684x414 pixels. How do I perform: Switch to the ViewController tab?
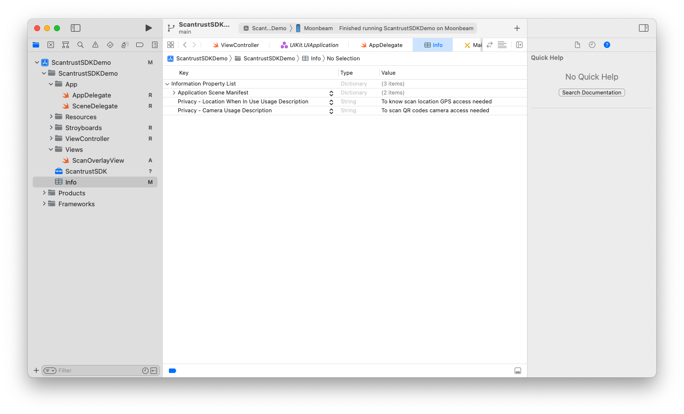coord(236,45)
